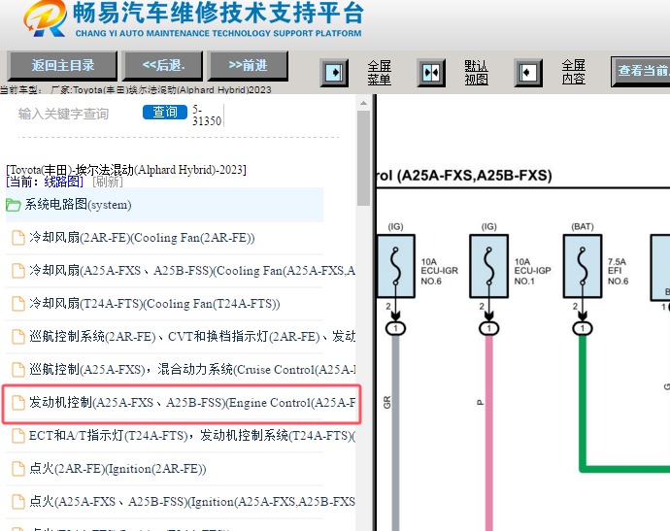This screenshot has width=670, height=531.
Task: Focus the keyword search input field
Action: [75, 114]
